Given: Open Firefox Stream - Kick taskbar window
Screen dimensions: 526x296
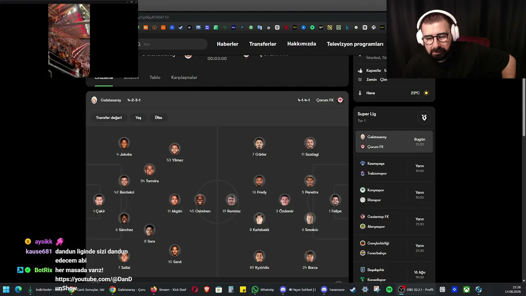Looking at the screenshot, I should pyautogui.click(x=169, y=289).
